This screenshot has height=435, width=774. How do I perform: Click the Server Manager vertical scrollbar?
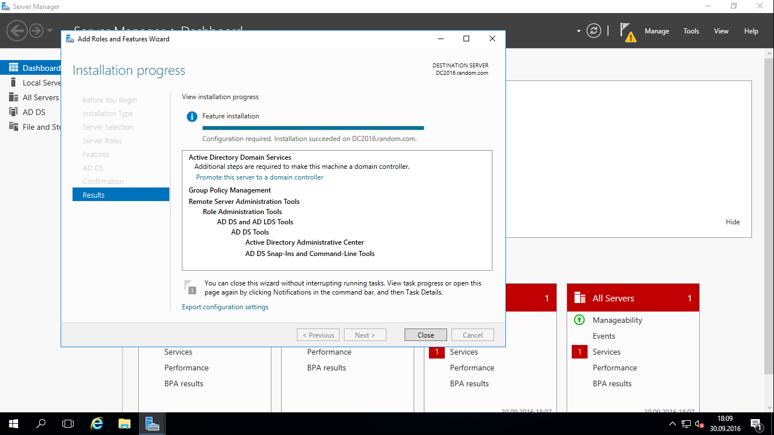[x=769, y=215]
